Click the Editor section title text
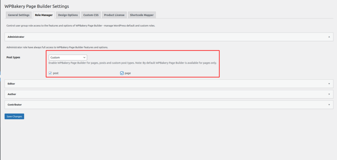The image size is (337, 160). pyautogui.click(x=11, y=84)
